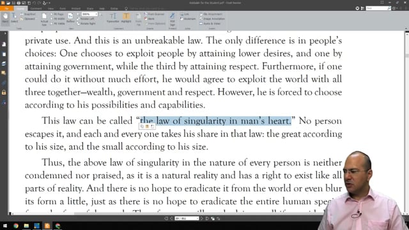Image resolution: width=409 pixels, height=230 pixels.
Task: Activate the Select text tool
Action: 14,18
